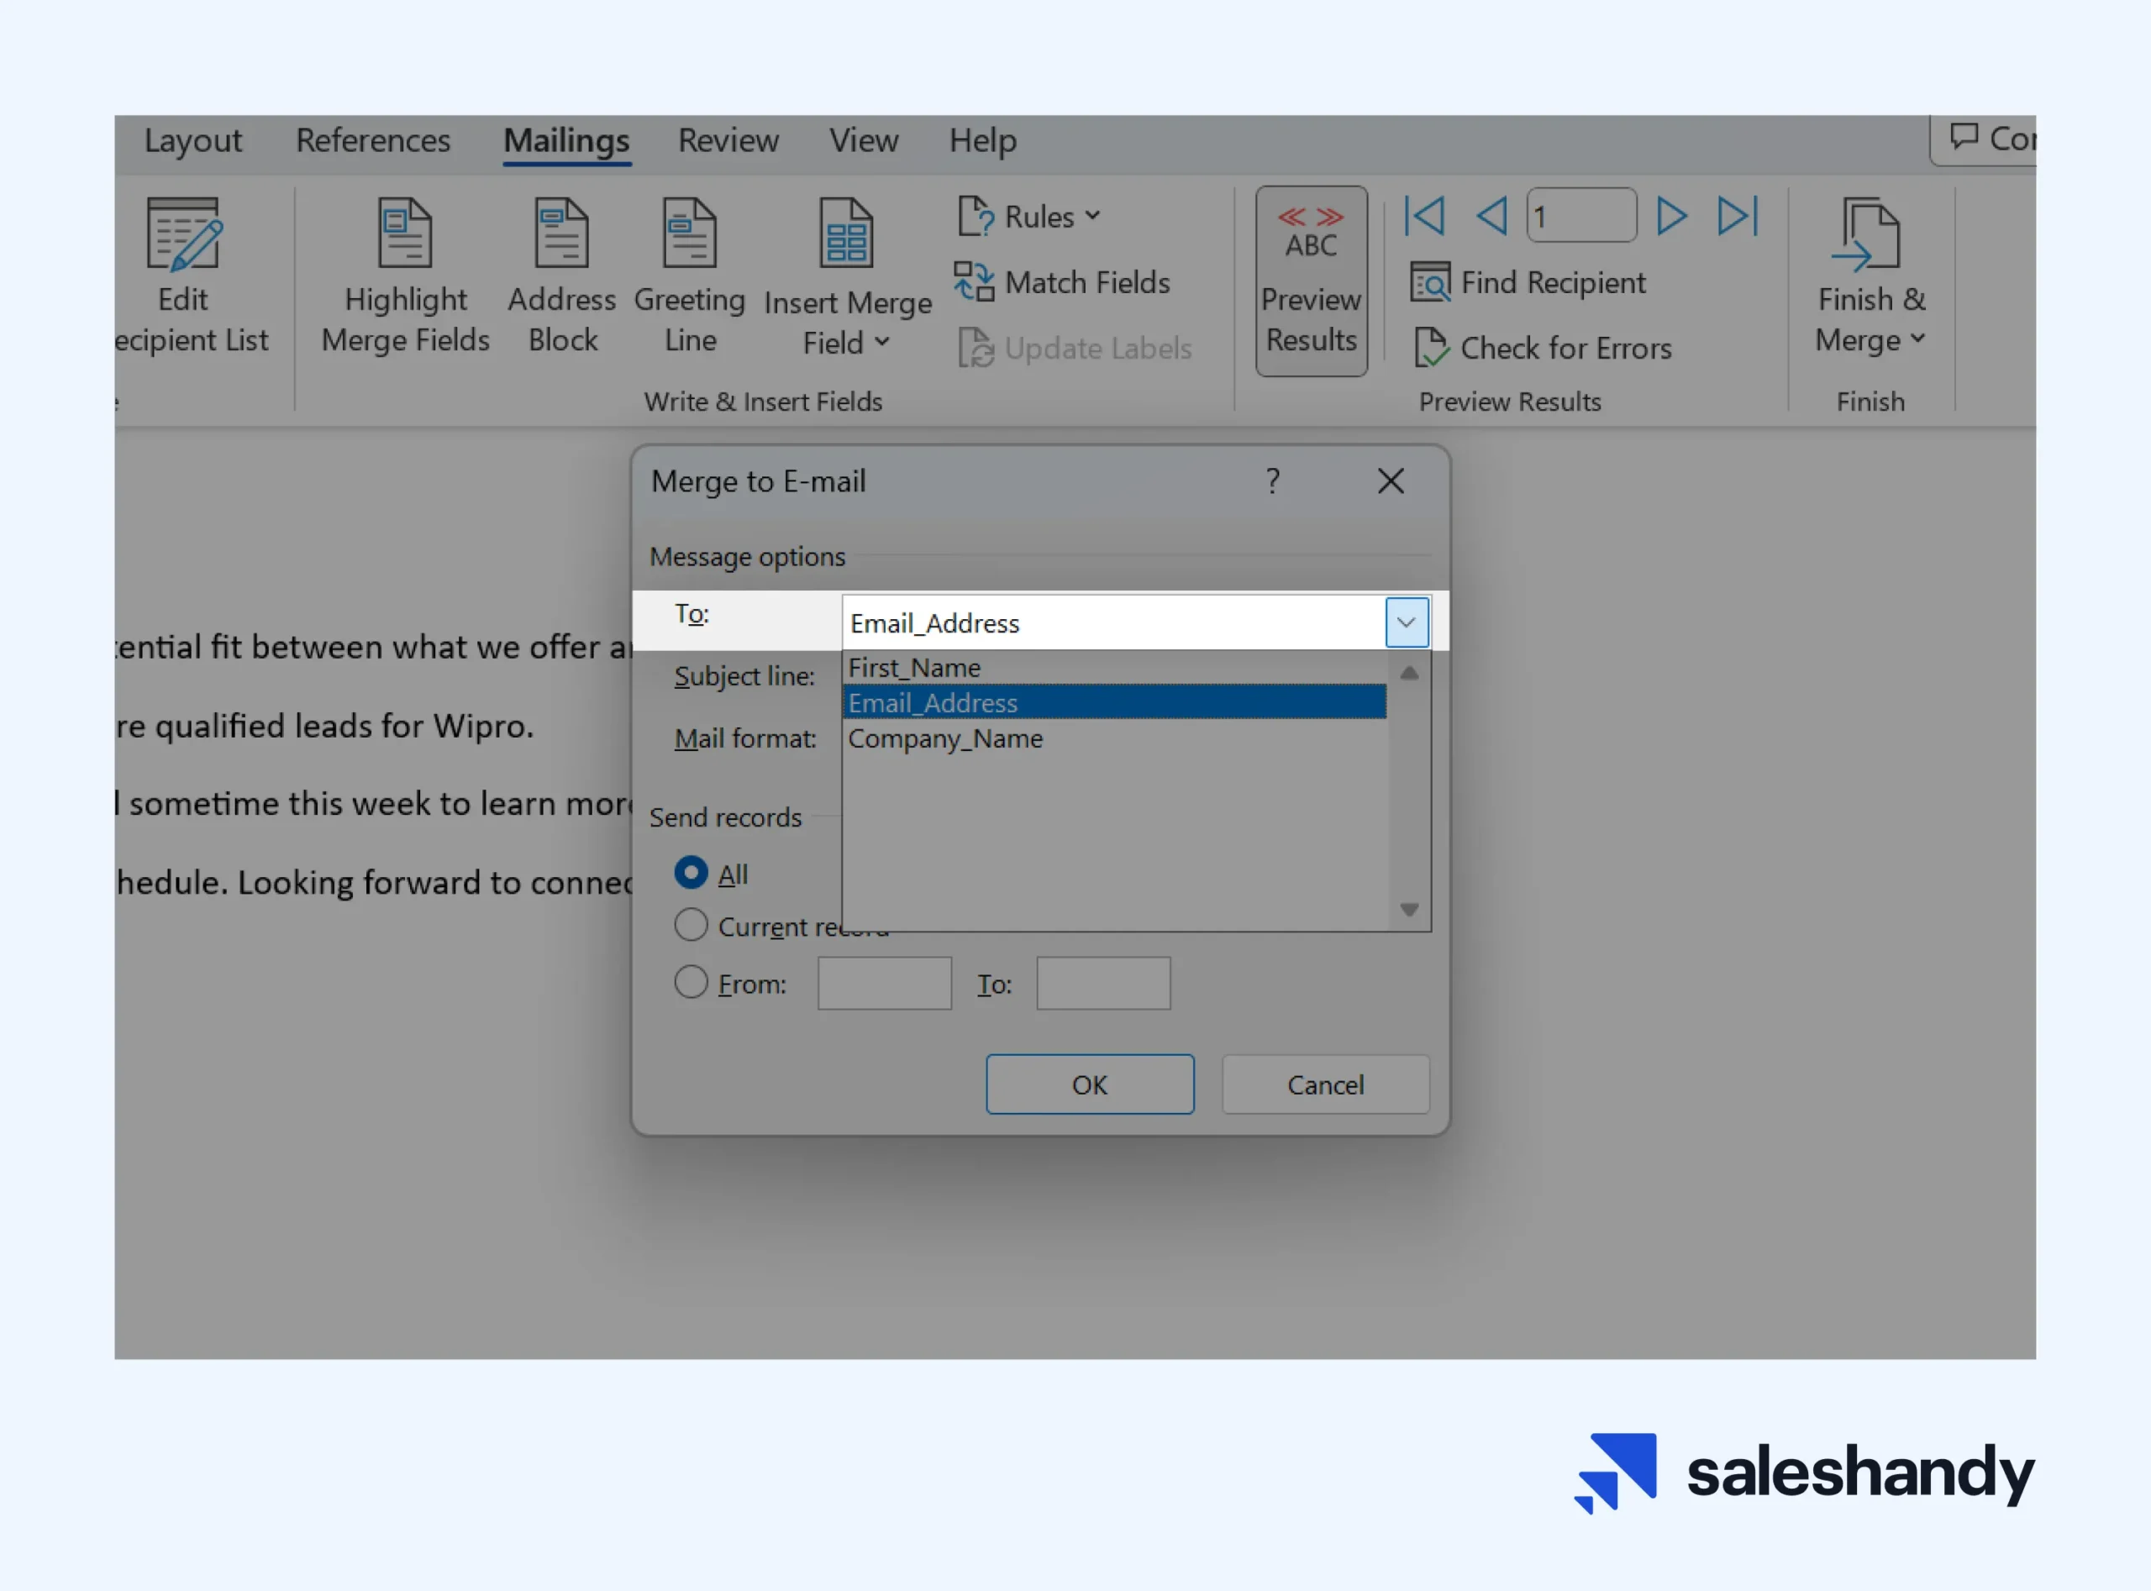Go to last record
2151x1591 pixels.
pyautogui.click(x=1738, y=216)
